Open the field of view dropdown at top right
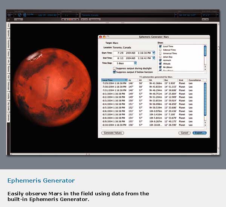 click(x=217, y=15)
